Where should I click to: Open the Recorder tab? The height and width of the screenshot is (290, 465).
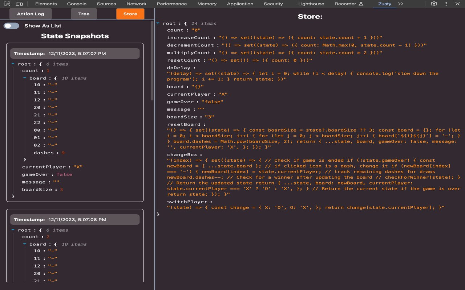tap(345, 4)
